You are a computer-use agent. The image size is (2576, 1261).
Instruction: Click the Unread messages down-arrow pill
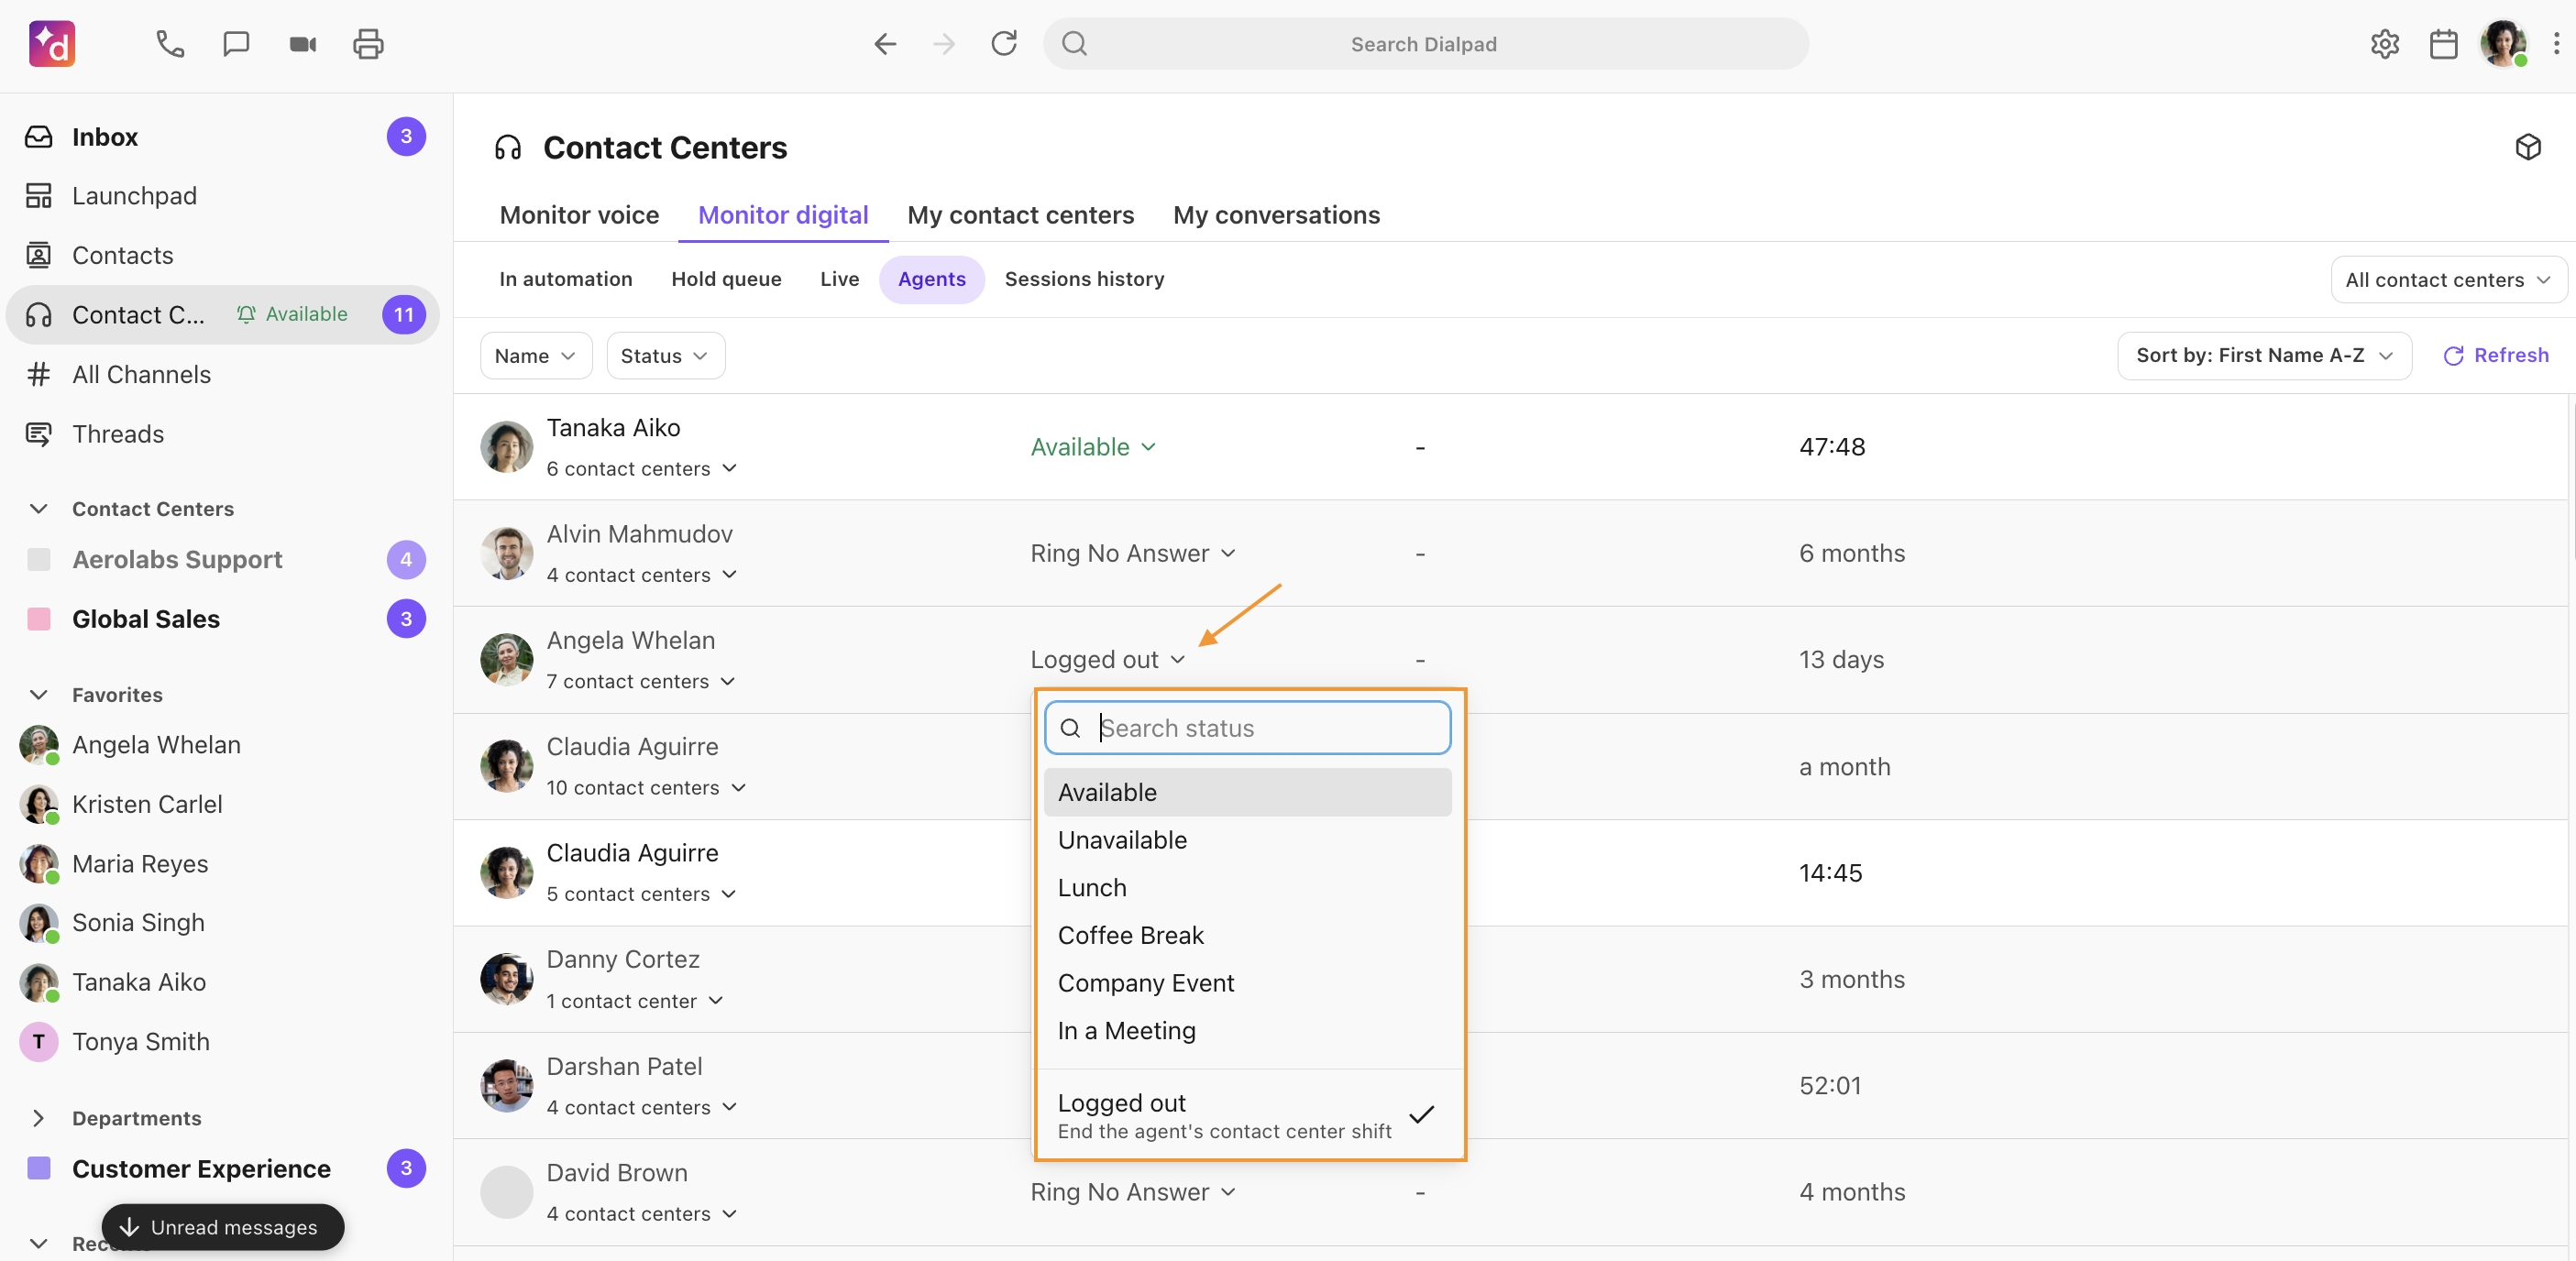[222, 1227]
